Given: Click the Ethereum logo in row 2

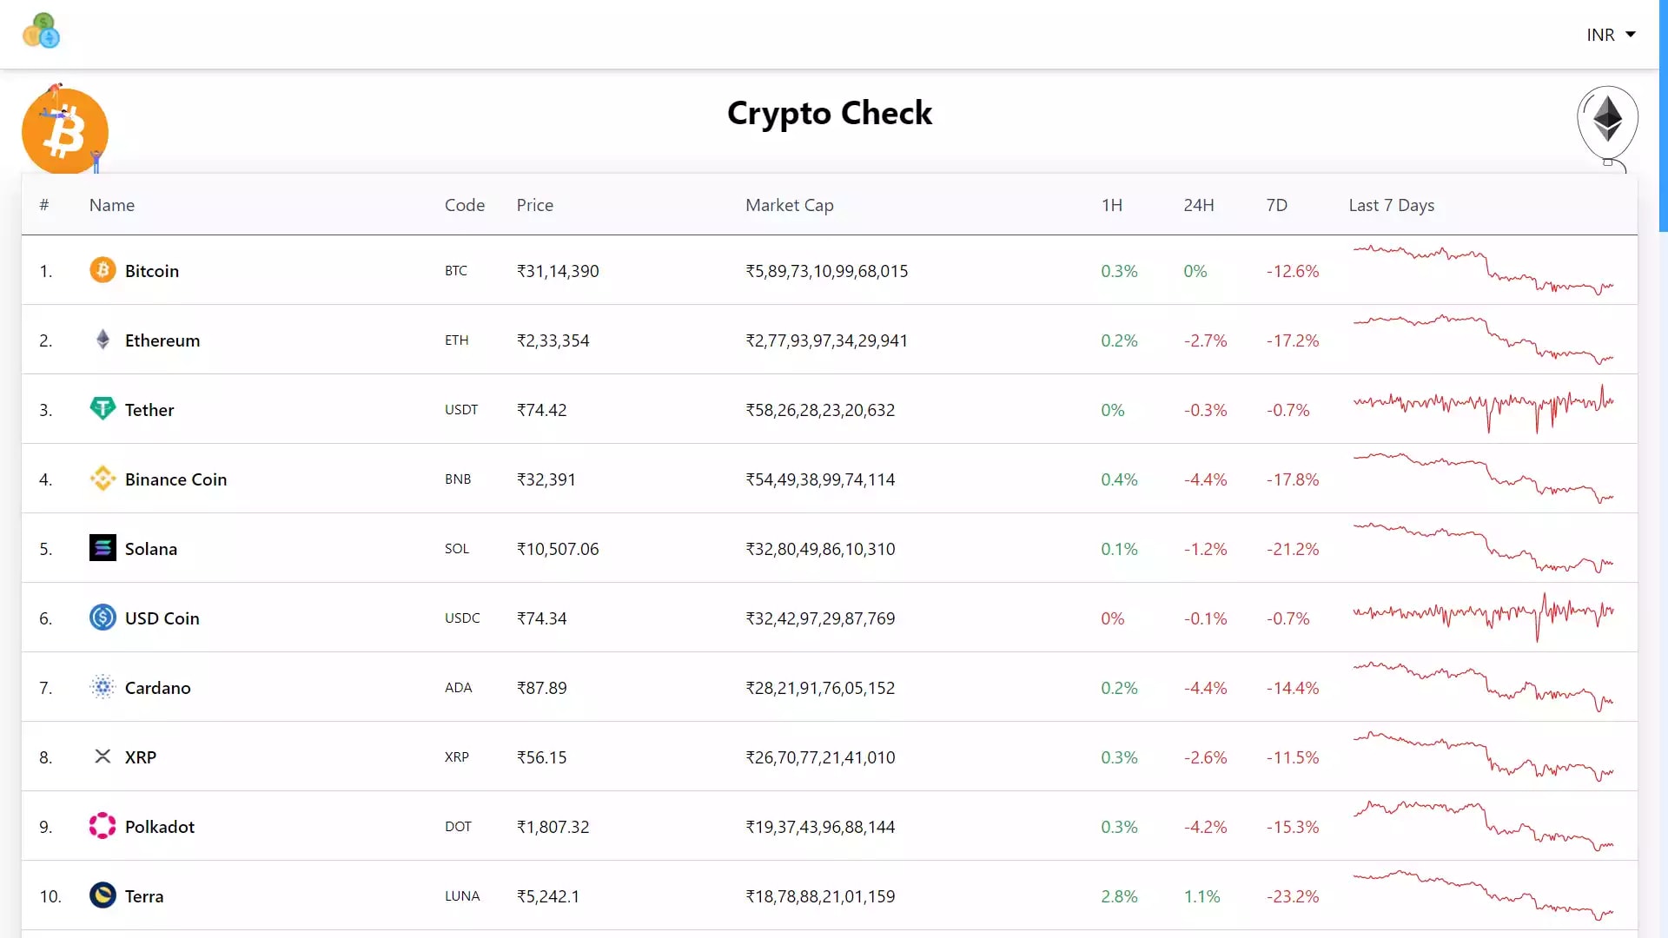Looking at the screenshot, I should (x=101, y=339).
